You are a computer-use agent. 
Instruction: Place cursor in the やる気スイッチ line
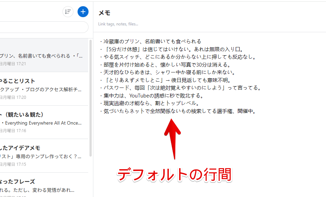[178, 57]
